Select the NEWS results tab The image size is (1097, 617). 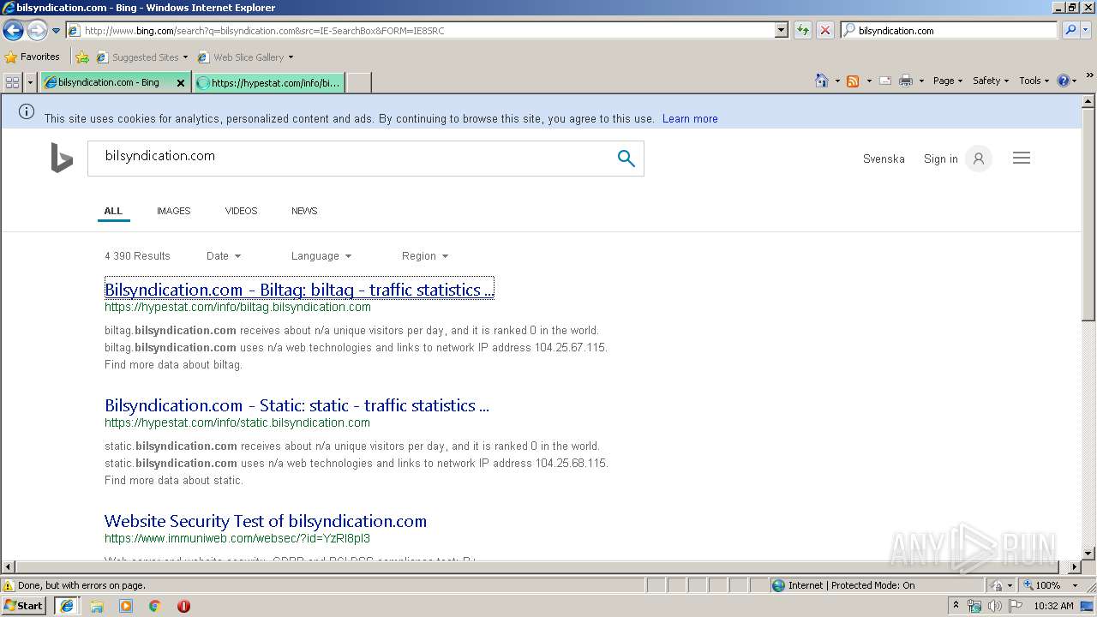(x=304, y=211)
